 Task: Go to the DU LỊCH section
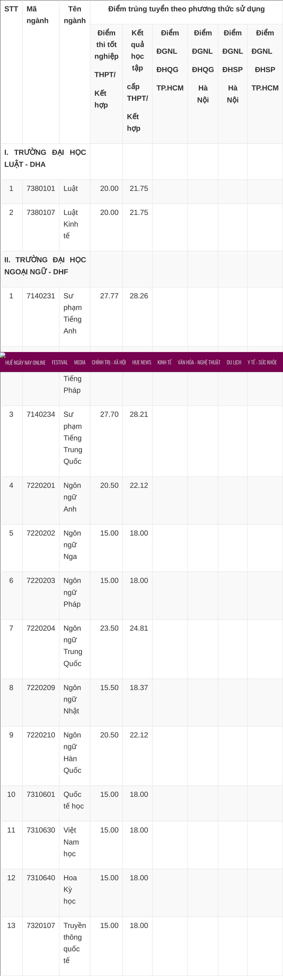(234, 362)
